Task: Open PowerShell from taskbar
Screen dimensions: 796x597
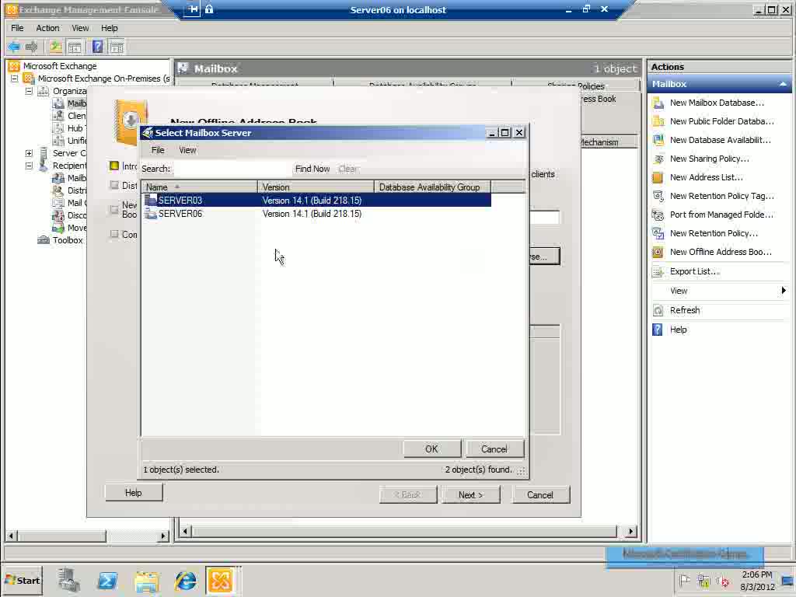Action: (107, 580)
